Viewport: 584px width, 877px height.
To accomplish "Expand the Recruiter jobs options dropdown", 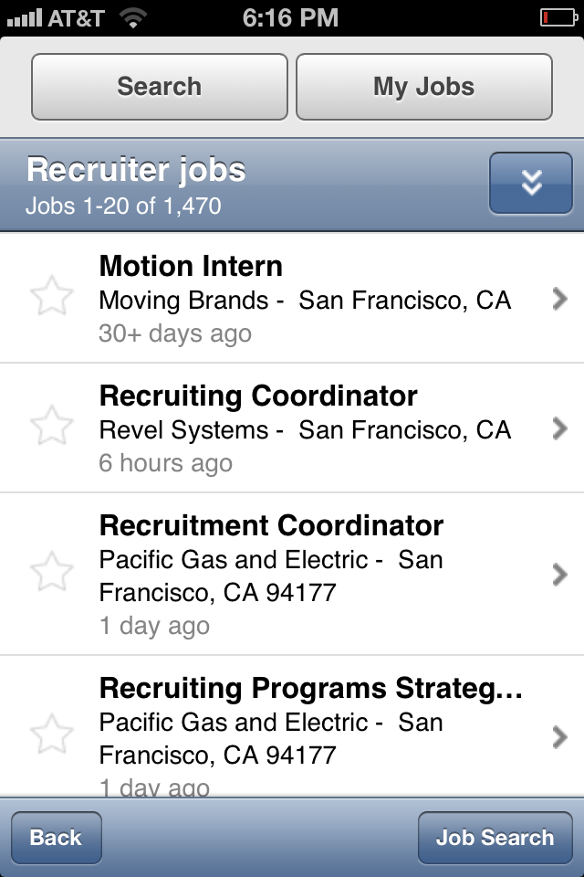I will 531,183.
